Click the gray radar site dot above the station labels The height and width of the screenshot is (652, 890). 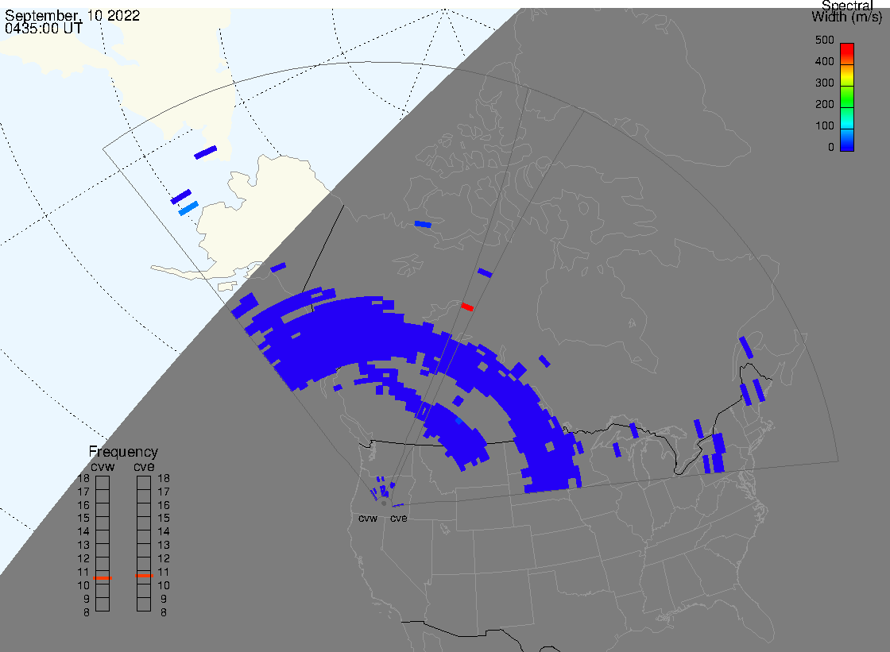pyautogui.click(x=384, y=503)
